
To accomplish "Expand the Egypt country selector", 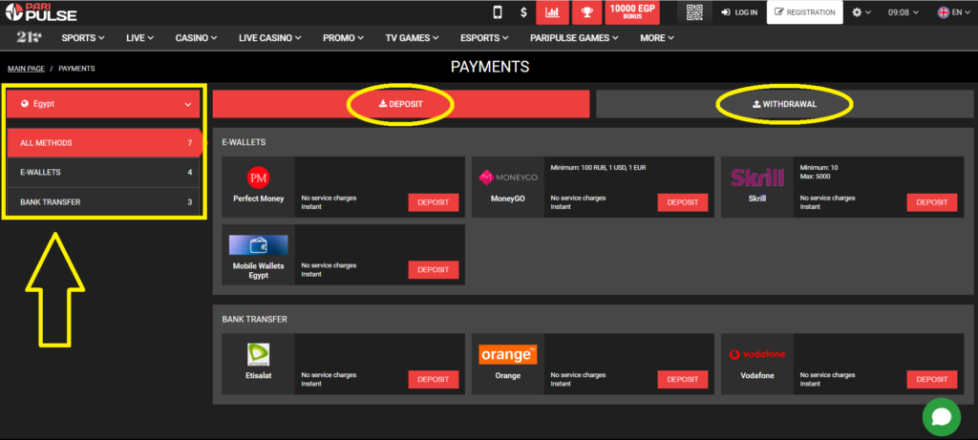I will click(105, 105).
